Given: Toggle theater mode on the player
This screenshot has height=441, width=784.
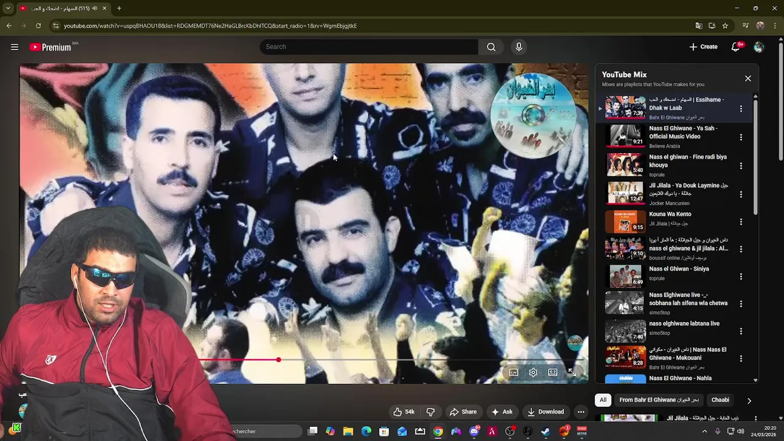Looking at the screenshot, I should pos(553,372).
